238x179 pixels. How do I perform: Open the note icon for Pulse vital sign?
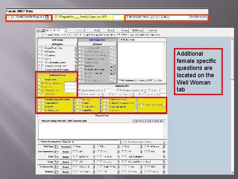pyautogui.click(x=118, y=147)
